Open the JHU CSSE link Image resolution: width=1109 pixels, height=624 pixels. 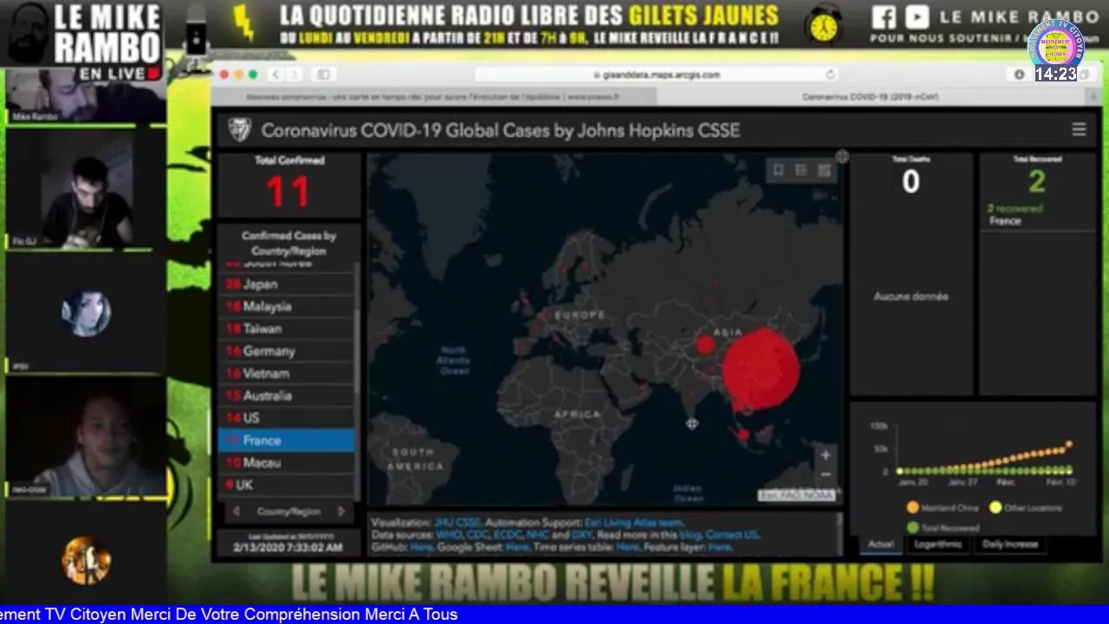[x=457, y=523]
